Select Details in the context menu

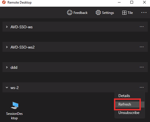tap(124, 96)
